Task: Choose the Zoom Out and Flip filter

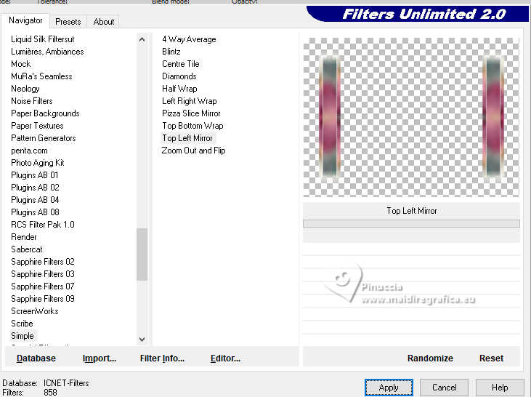Action: (193, 151)
